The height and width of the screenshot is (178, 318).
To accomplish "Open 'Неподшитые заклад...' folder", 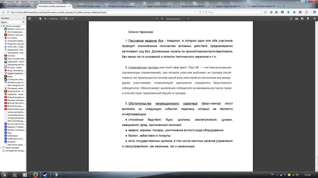I will (x=13, y=151).
